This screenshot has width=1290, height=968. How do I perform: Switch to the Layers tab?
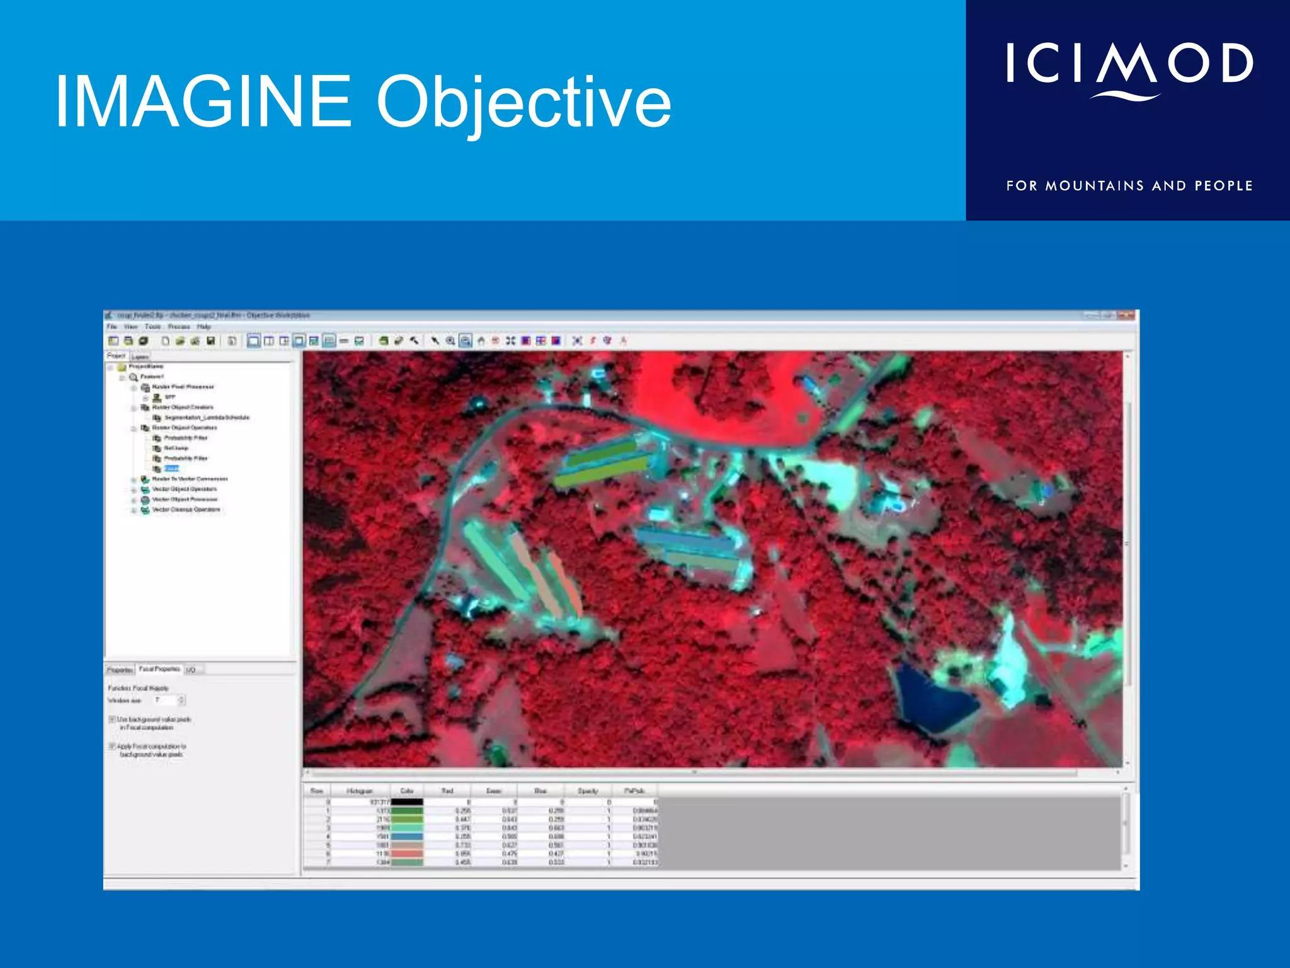(x=140, y=357)
